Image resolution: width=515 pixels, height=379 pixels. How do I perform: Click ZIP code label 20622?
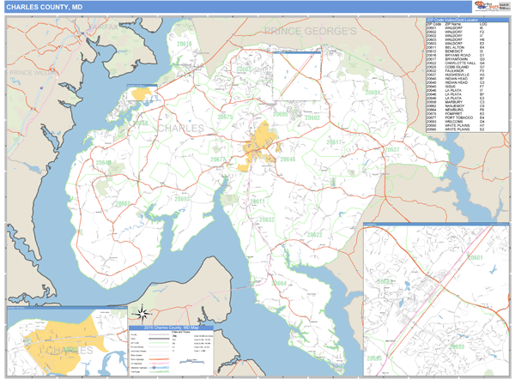[x=314, y=234]
